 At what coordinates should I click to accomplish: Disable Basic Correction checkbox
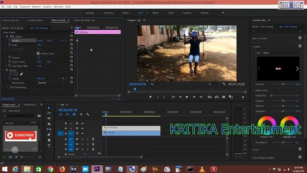[300, 38]
